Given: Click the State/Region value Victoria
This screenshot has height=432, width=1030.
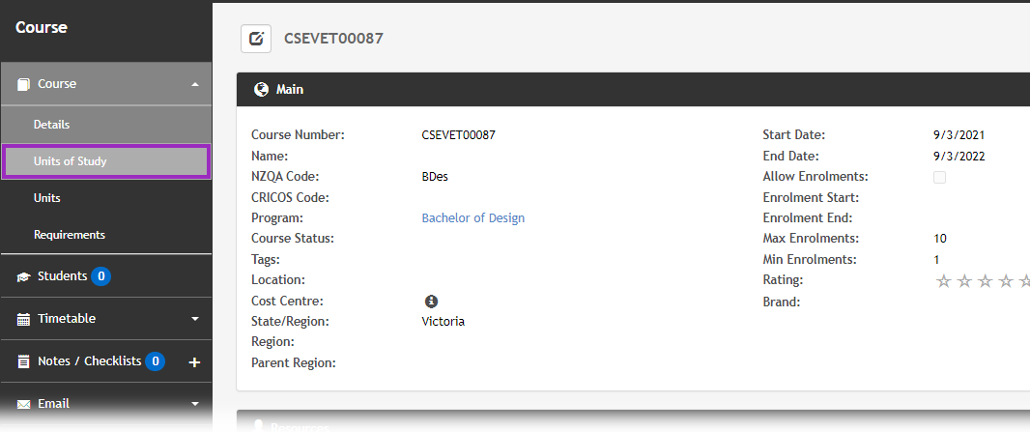Looking at the screenshot, I should click(x=443, y=323).
